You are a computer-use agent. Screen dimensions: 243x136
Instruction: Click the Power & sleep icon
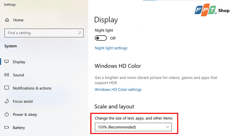coord(6,115)
